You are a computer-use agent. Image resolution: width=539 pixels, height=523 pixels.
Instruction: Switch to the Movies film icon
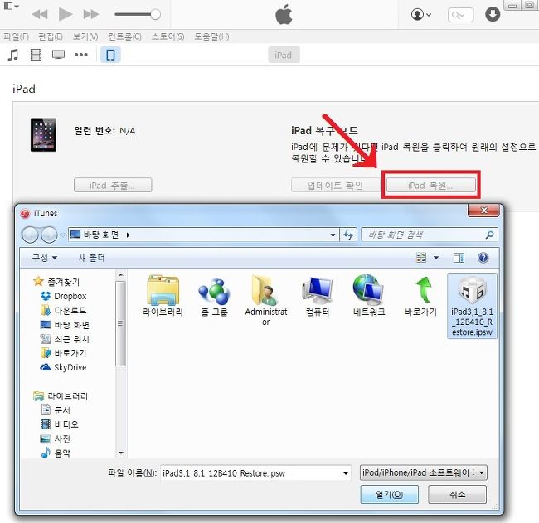click(36, 55)
